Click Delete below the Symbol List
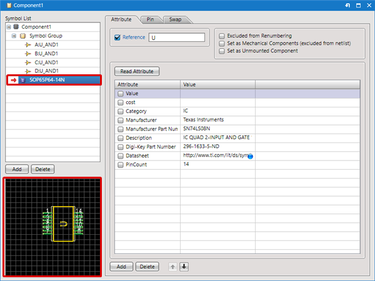375x281 pixels. (x=42, y=169)
